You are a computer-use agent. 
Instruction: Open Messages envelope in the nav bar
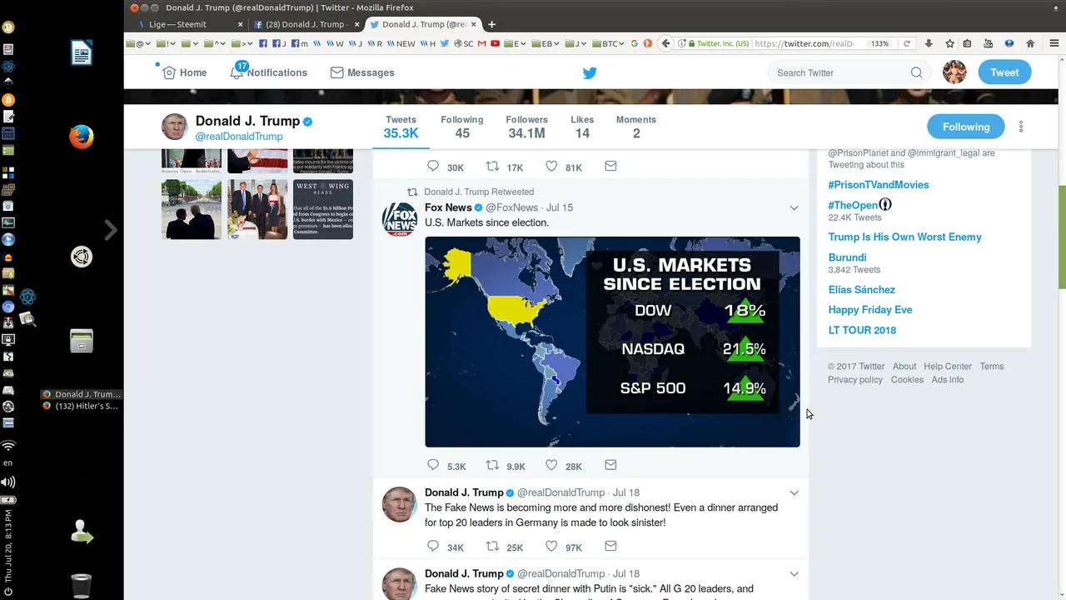tap(362, 72)
